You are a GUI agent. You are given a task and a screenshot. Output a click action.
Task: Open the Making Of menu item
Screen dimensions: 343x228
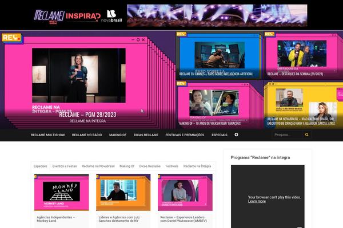(118, 135)
